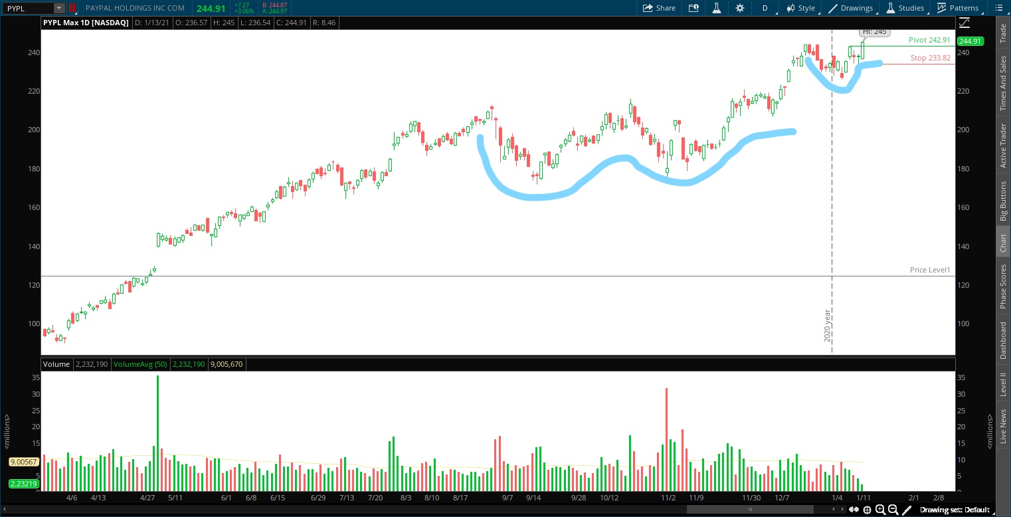This screenshot has width=1011, height=517.
Task: Click the price axis scale settings icon
Action: [x=965, y=23]
